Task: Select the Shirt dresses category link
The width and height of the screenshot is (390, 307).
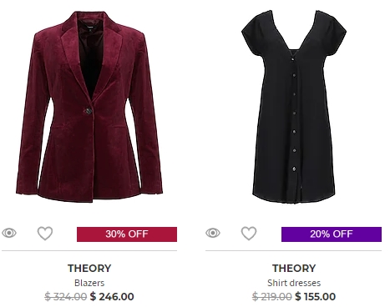Action: (294, 283)
